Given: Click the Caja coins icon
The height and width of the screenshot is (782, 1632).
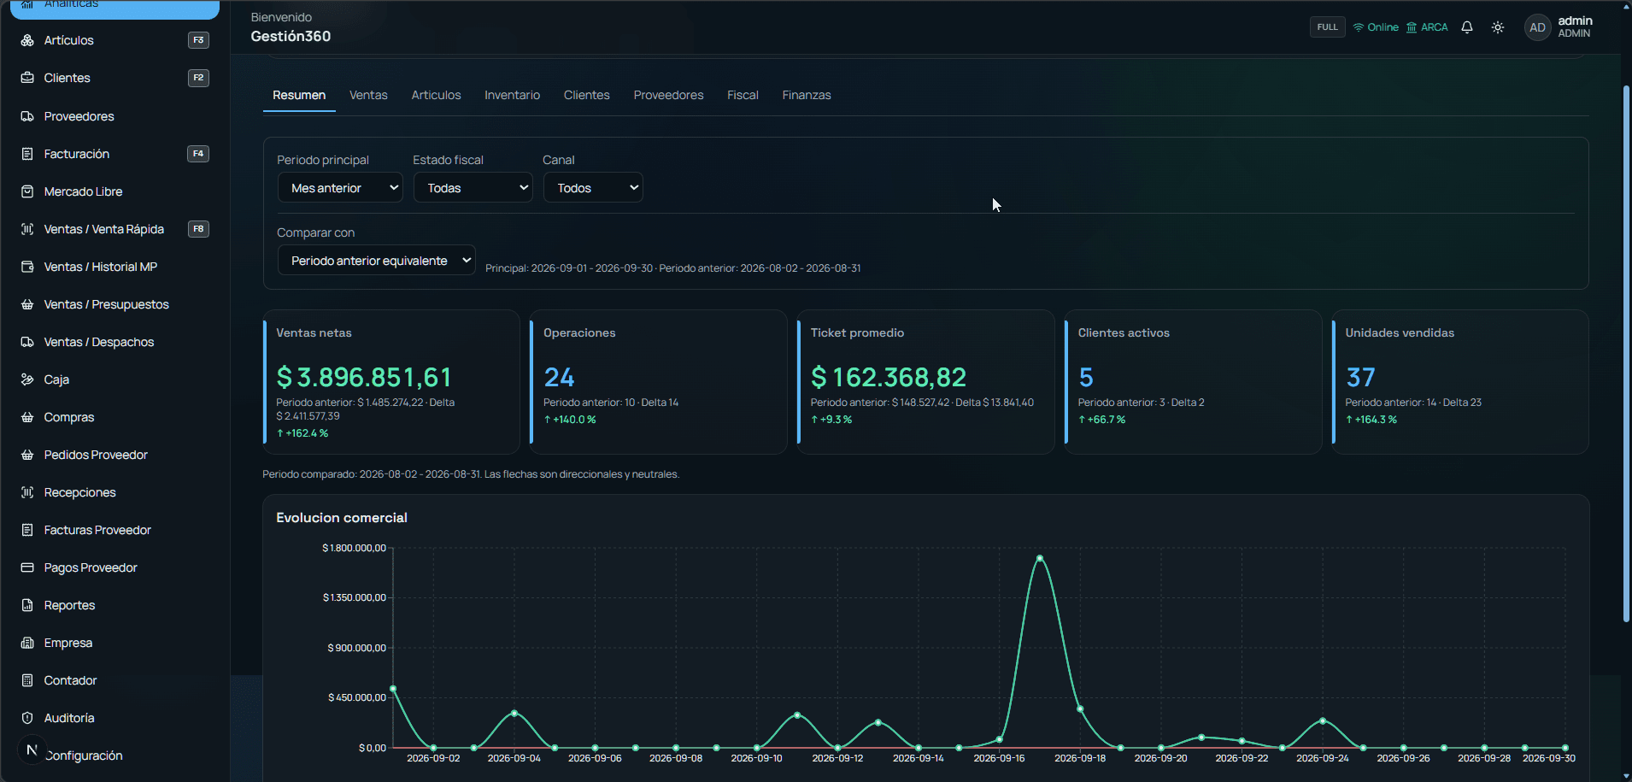Looking at the screenshot, I should tap(27, 379).
